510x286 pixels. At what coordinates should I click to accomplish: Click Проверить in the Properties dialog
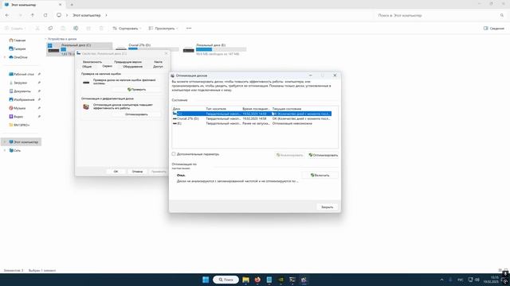pos(136,90)
